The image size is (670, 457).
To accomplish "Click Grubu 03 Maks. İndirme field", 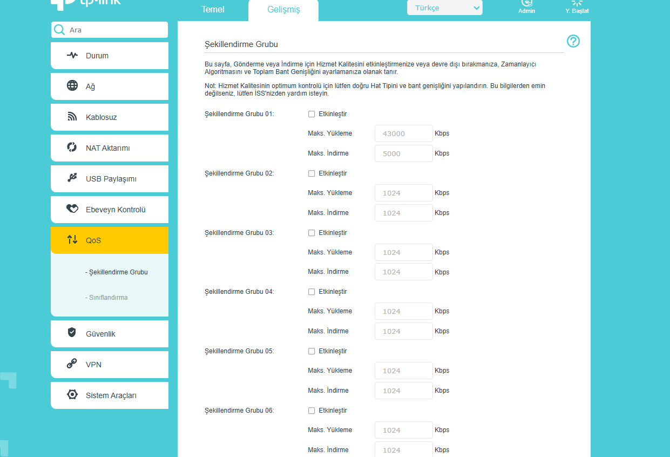I will tap(404, 272).
